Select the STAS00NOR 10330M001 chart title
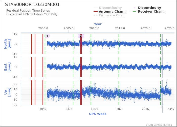177x127 pixels. [32, 5]
